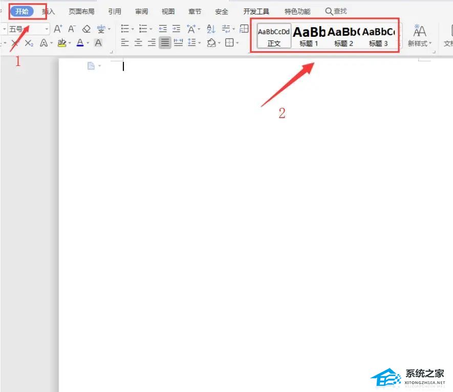Click the increase font size icon

pyautogui.click(x=58, y=29)
